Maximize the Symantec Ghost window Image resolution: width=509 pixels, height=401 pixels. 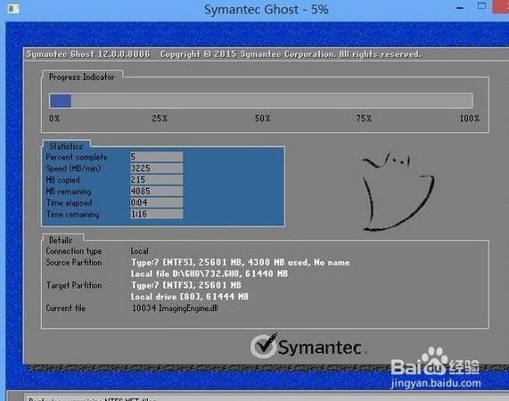pyautogui.click(x=481, y=6)
